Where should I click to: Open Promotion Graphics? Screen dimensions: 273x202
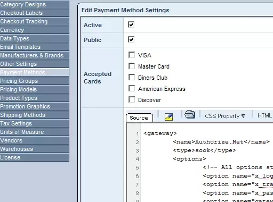(35, 106)
